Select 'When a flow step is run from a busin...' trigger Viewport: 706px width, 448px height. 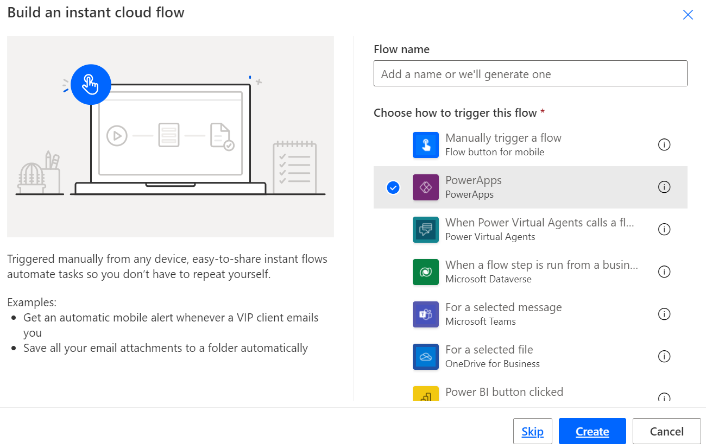(x=541, y=265)
